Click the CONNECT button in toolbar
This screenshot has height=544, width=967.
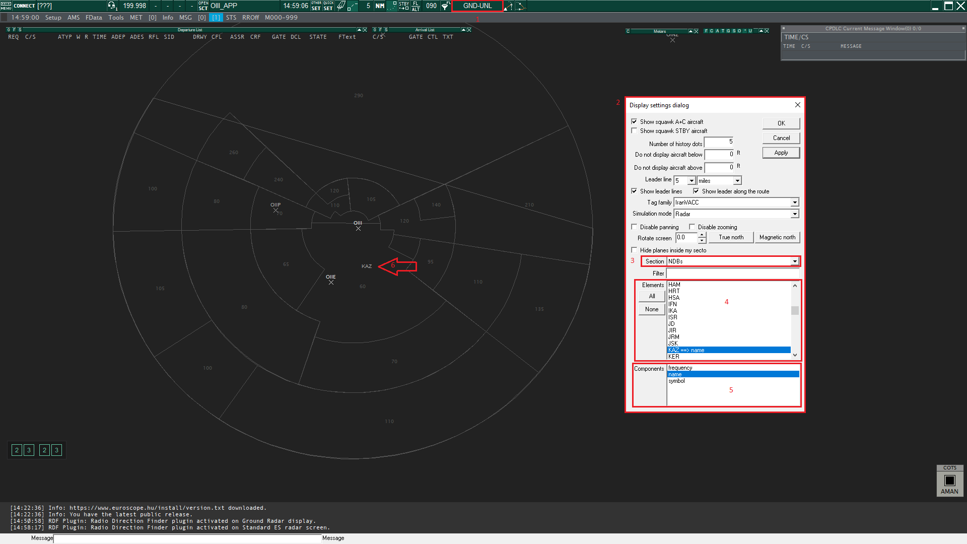[x=24, y=6]
